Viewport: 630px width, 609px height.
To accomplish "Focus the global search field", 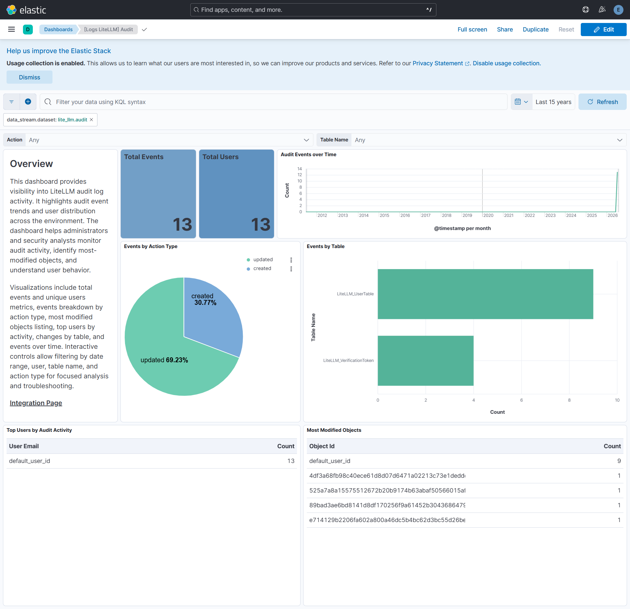I will (313, 10).
